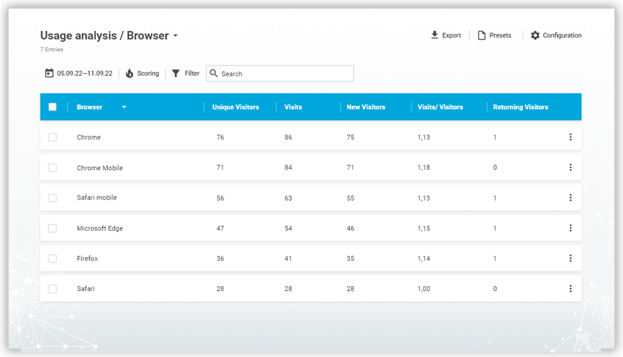The width and height of the screenshot is (623, 357).
Task: Click the Chrome Mobile browser name
Action: coord(100,168)
